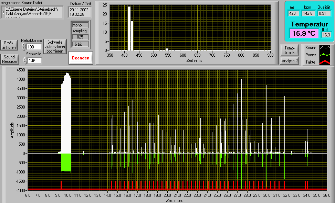Click the large white burst in waveform
Screen dimensions: 335x203
click(x=66, y=113)
